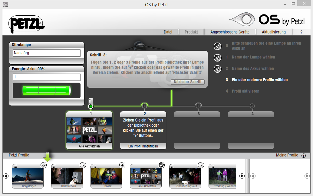The height and width of the screenshot is (196, 313).
Task: Click the grip handle on the Bergsteigen card
Action: point(15,166)
